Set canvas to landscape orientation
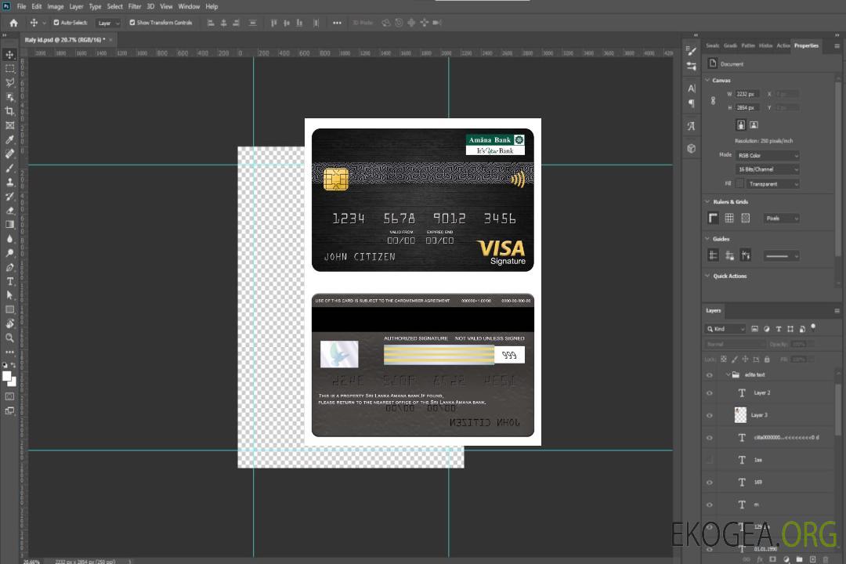The image size is (846, 564). pos(754,125)
